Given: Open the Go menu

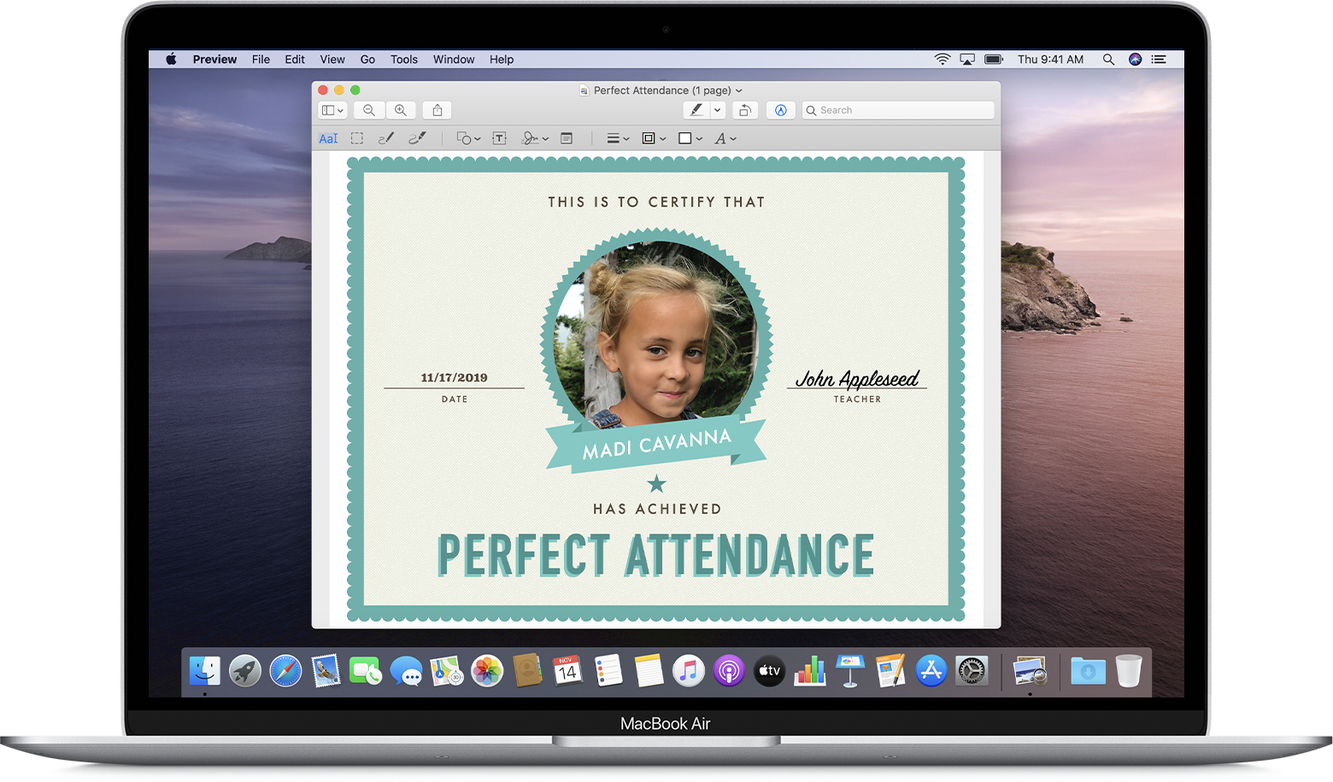Looking at the screenshot, I should click(x=367, y=59).
